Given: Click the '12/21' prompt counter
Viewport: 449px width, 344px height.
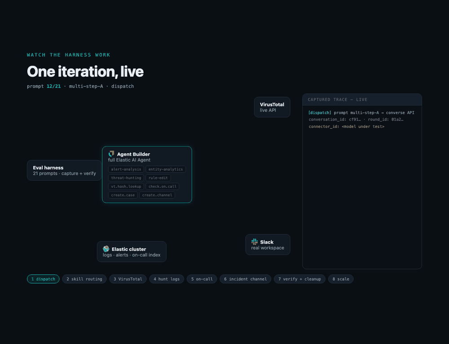Looking at the screenshot, I should pos(53,86).
